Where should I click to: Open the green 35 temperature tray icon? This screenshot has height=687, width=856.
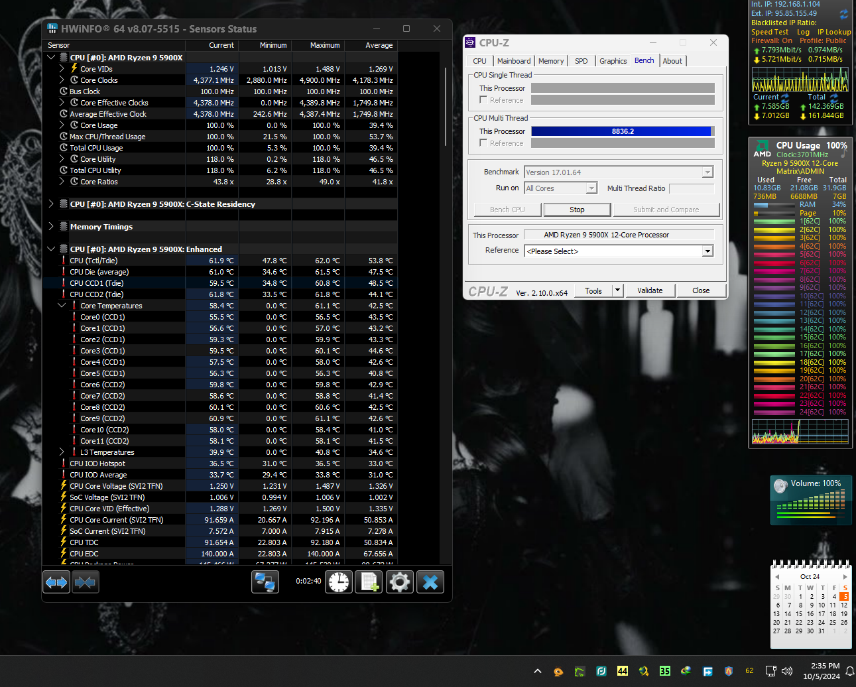[x=664, y=671]
